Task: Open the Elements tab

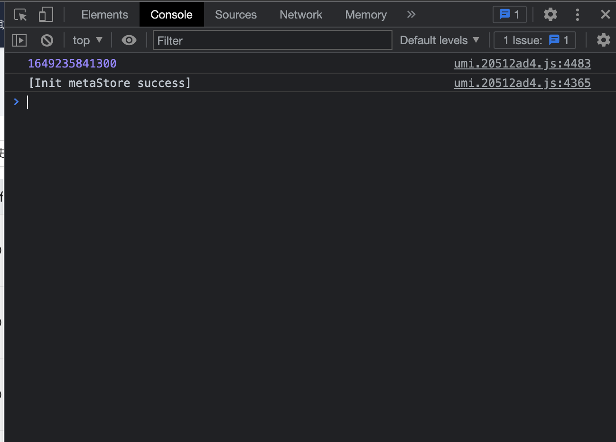Action: point(104,15)
